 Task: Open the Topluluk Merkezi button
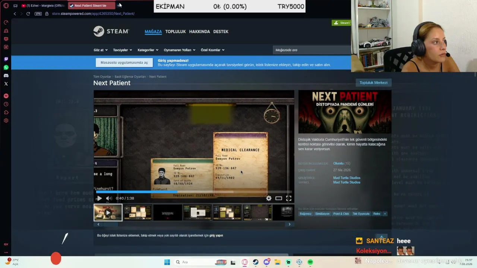373,83
